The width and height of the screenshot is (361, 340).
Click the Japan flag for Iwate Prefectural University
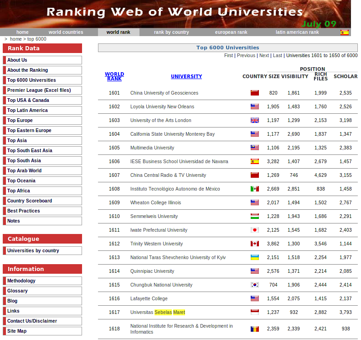coord(255,230)
